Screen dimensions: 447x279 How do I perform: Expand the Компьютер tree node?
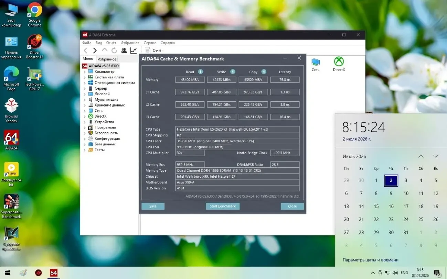click(x=85, y=72)
